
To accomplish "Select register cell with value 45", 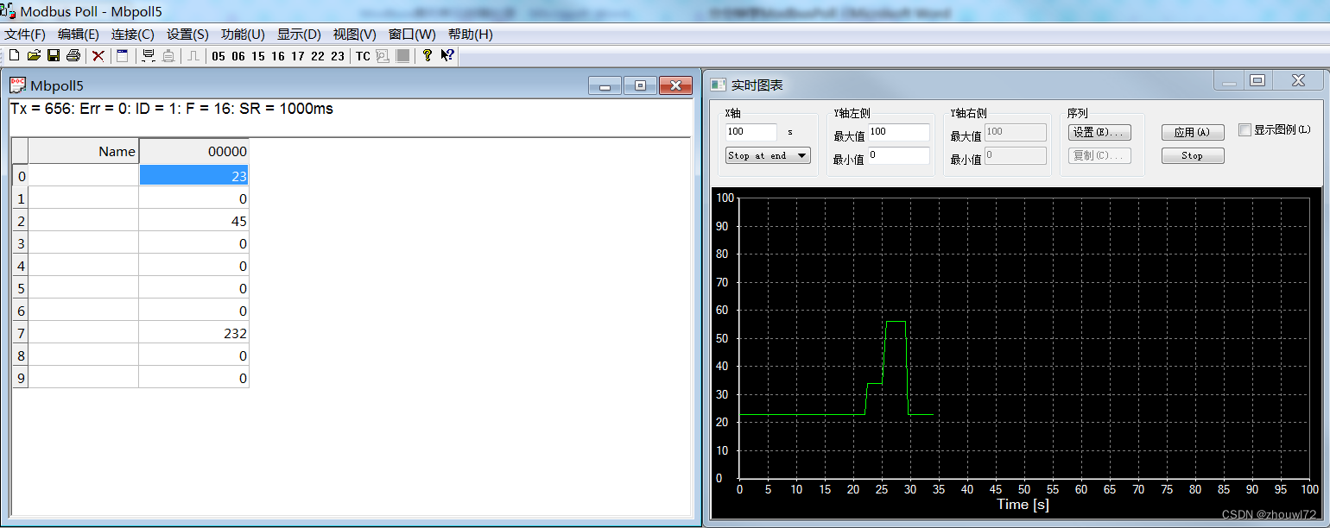I will click(193, 221).
